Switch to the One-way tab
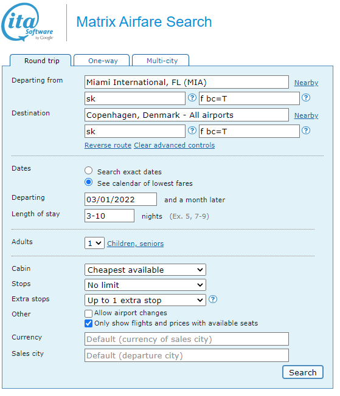This screenshot has height=396, width=340. pyautogui.click(x=102, y=60)
